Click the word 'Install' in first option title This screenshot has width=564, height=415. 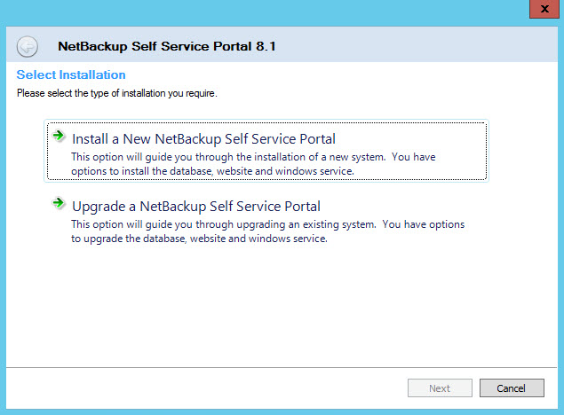91,139
